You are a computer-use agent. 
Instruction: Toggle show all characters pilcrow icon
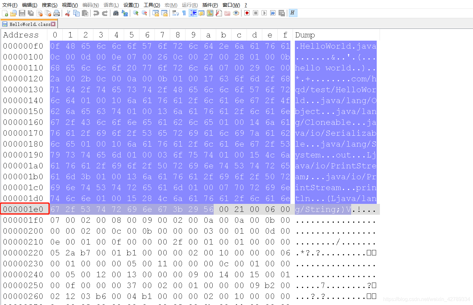pyautogui.click(x=184, y=13)
